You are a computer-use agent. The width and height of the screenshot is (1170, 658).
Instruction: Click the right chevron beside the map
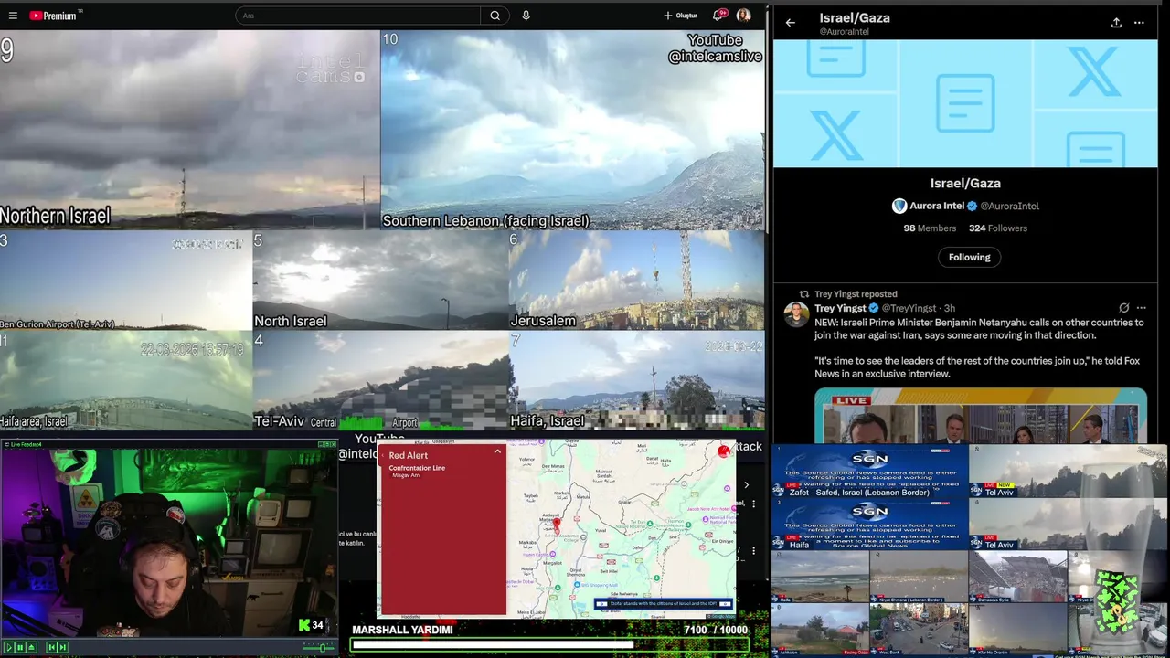pyautogui.click(x=746, y=485)
